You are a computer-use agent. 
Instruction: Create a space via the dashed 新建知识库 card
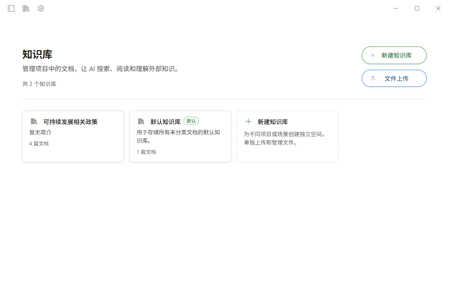coord(287,136)
